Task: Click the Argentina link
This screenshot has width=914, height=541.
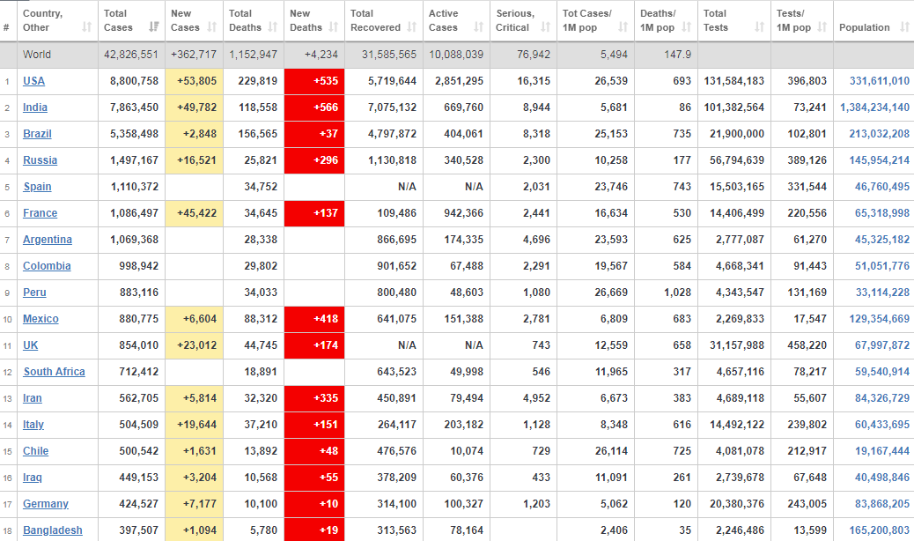Action: [48, 240]
